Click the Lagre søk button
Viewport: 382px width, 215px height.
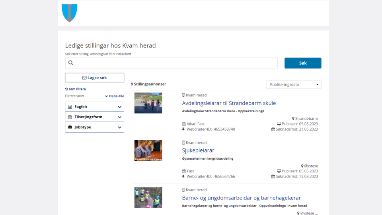[95, 78]
